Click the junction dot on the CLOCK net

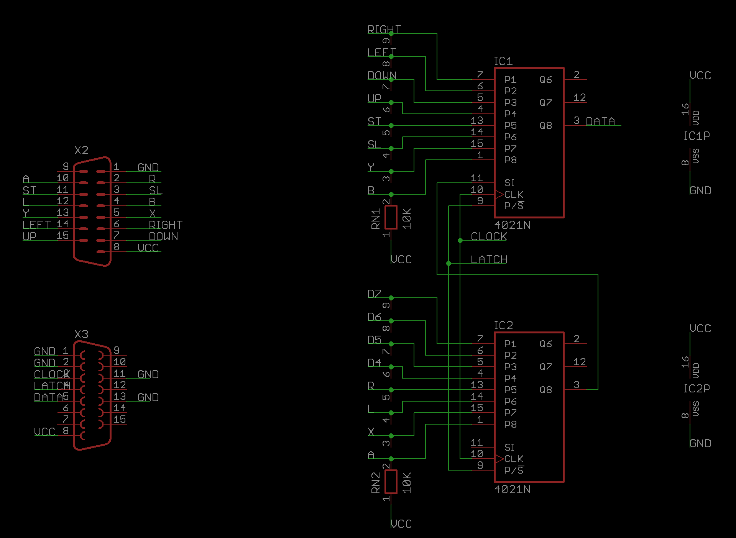460,240
